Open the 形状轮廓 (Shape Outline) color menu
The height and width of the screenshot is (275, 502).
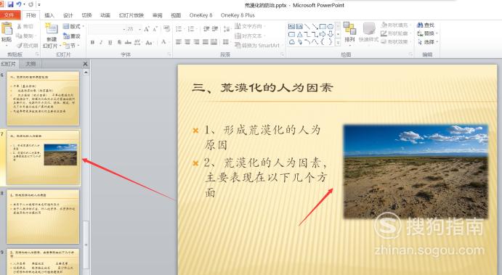[396, 33]
